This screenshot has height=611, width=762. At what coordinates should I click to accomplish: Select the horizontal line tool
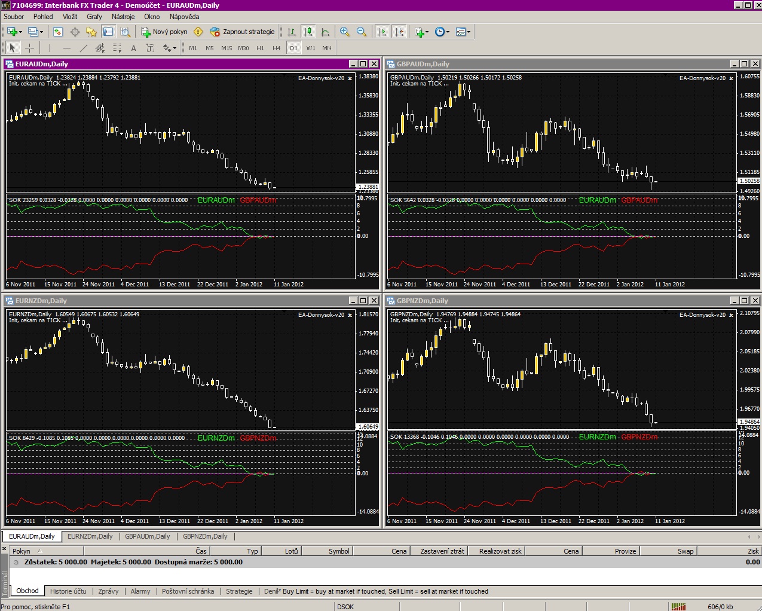click(x=67, y=48)
